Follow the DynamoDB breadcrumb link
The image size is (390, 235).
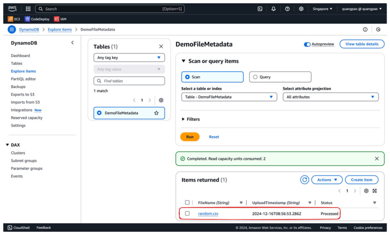pos(29,29)
